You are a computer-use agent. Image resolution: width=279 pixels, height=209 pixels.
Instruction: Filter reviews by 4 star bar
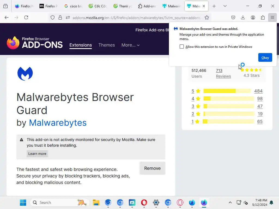(x=229, y=99)
